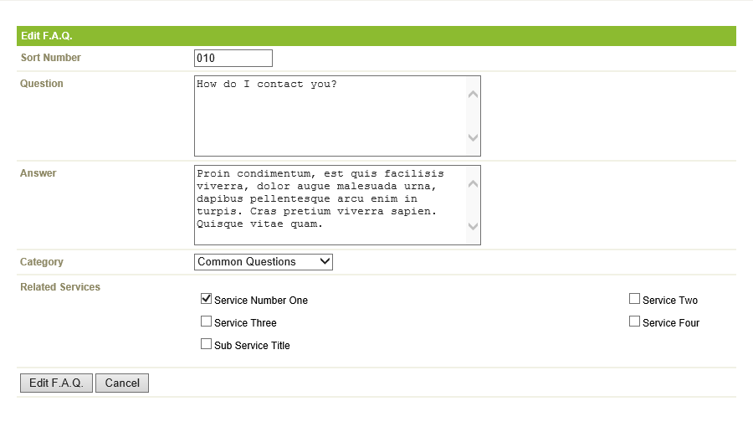The height and width of the screenshot is (427, 753).
Task: Enable the Service Three checkbox
Action: pos(206,322)
